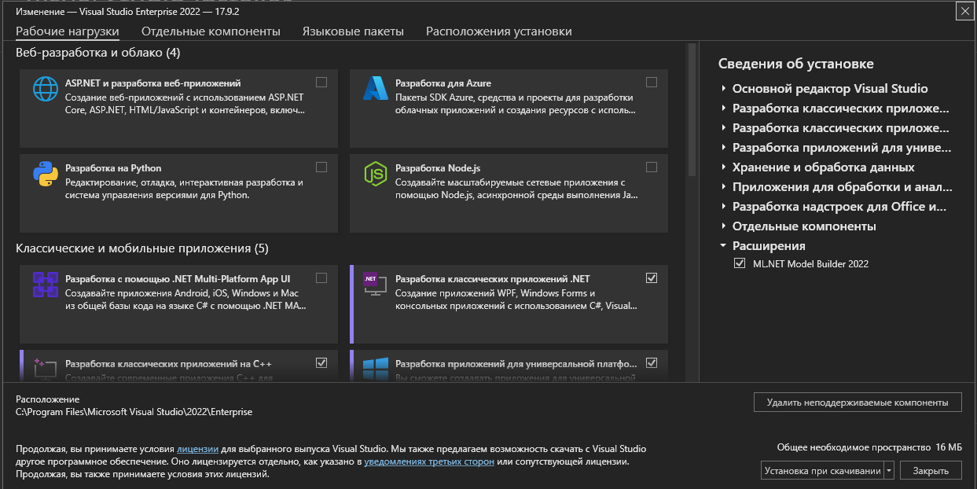Click the Python workload icon
Image resolution: width=977 pixels, height=489 pixels.
[45, 175]
